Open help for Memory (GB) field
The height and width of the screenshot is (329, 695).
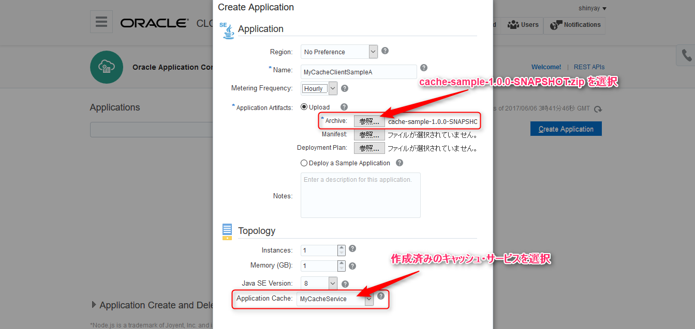pos(352,267)
